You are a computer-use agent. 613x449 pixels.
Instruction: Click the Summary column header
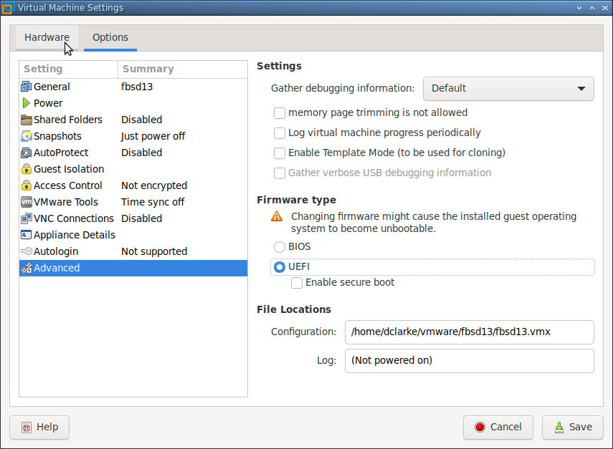(x=183, y=69)
